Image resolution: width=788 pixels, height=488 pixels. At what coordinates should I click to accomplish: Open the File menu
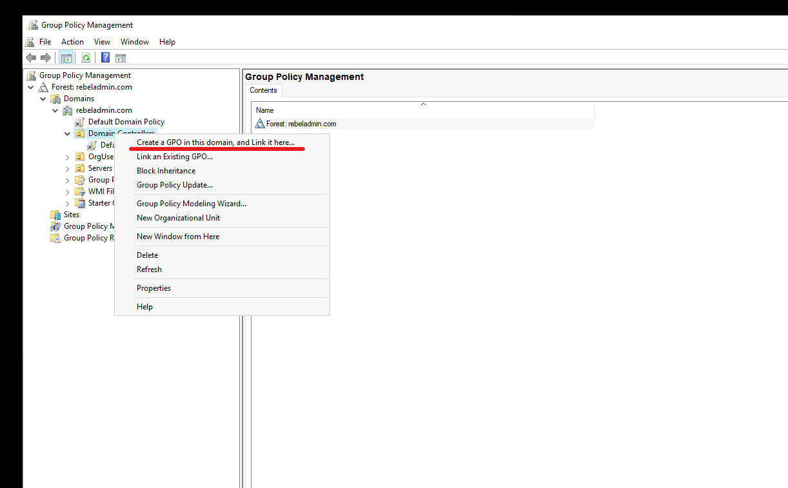(45, 42)
